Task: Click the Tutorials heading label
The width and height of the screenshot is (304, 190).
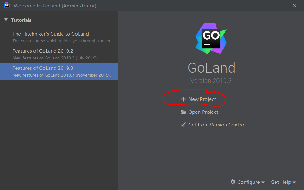Action: [21, 20]
